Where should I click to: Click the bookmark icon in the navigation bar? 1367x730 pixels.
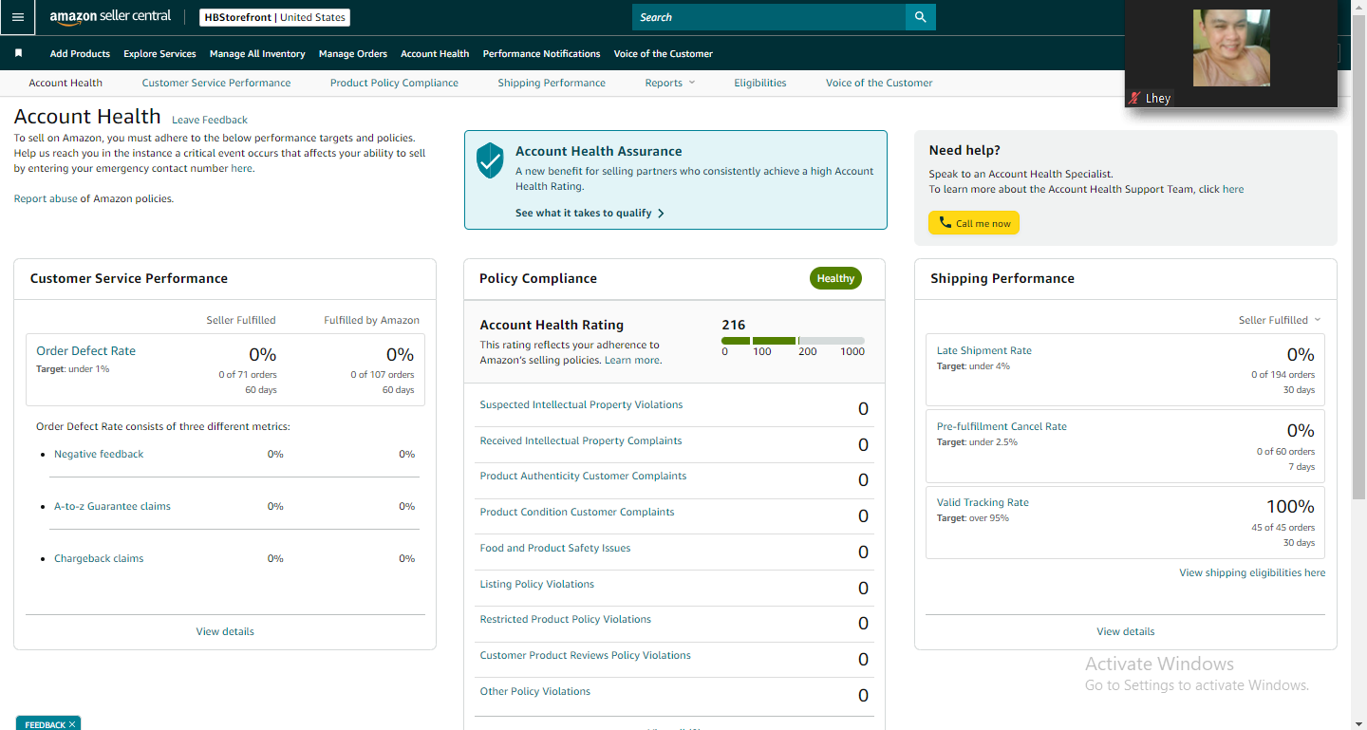18,53
